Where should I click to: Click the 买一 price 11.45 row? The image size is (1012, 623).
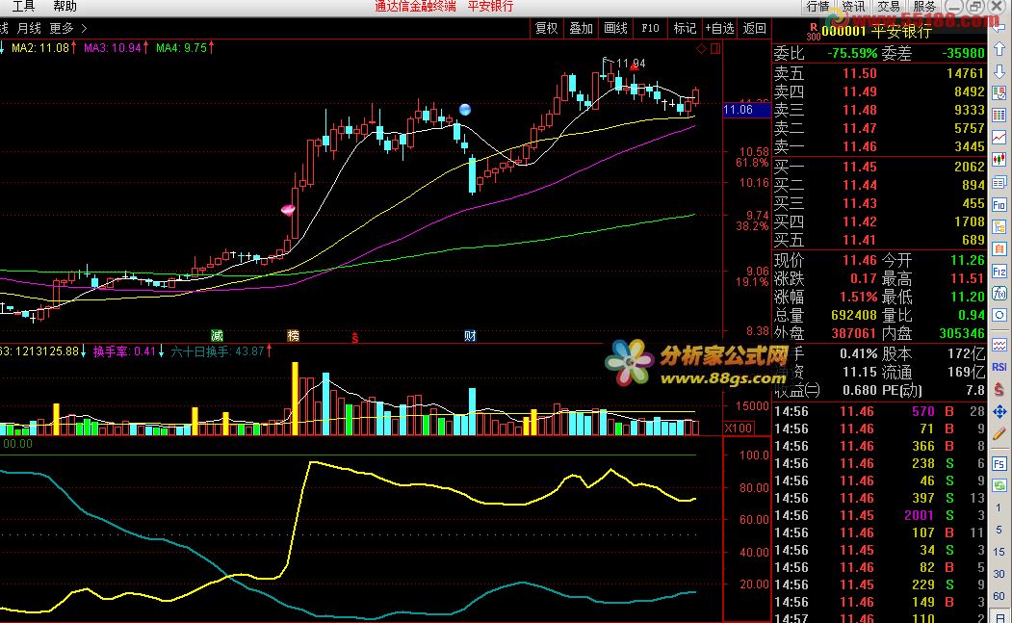coord(879,167)
